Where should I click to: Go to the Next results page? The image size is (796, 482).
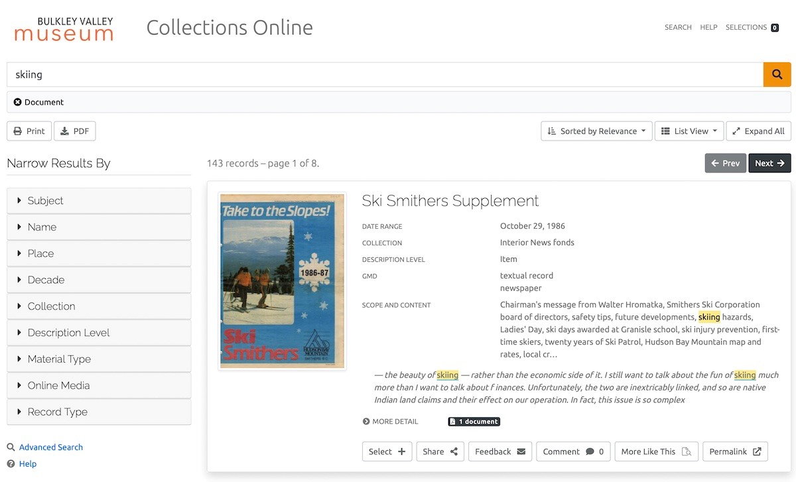tap(769, 163)
